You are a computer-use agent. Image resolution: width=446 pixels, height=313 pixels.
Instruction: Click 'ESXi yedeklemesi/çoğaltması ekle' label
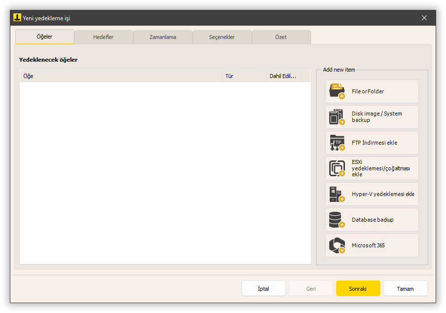pos(380,168)
